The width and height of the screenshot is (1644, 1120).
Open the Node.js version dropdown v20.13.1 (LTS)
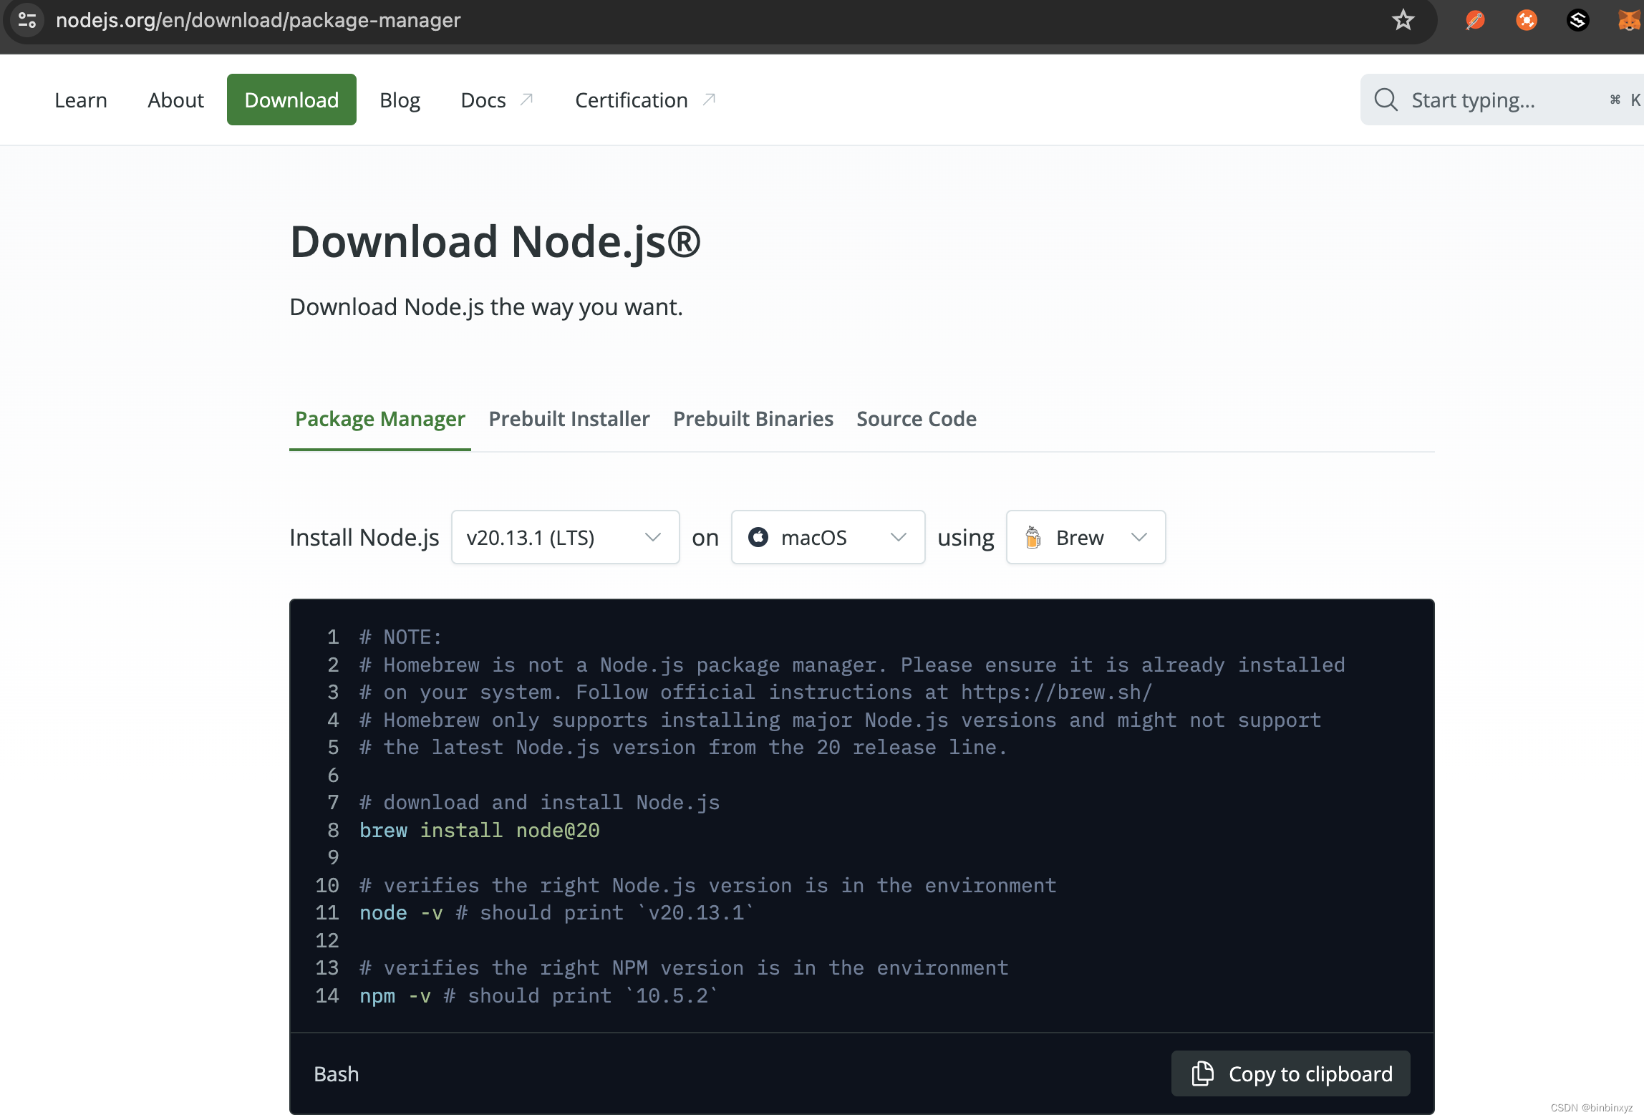pyautogui.click(x=565, y=537)
